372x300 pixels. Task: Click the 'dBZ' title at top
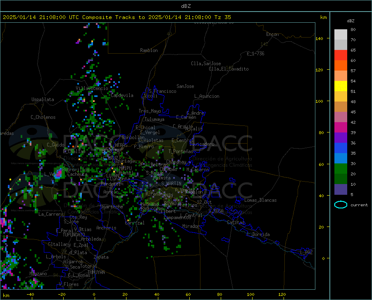186,6
